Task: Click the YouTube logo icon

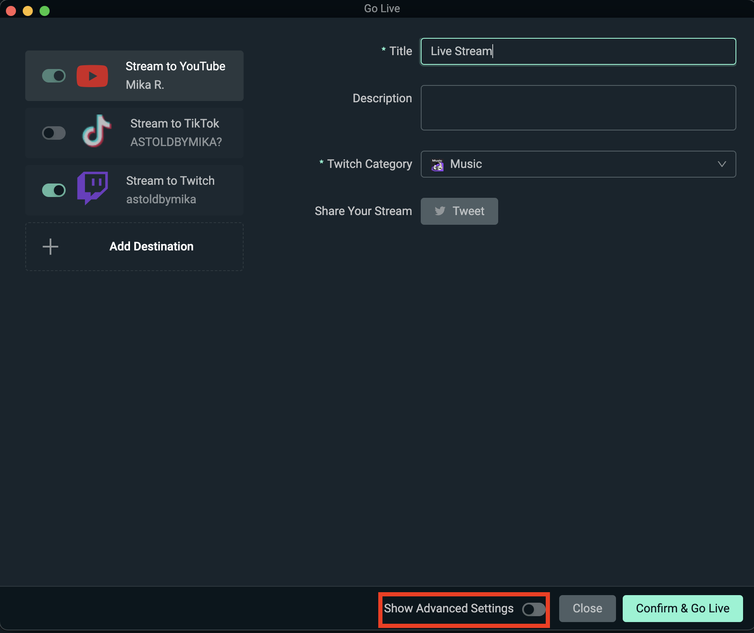Action: pyautogui.click(x=92, y=76)
